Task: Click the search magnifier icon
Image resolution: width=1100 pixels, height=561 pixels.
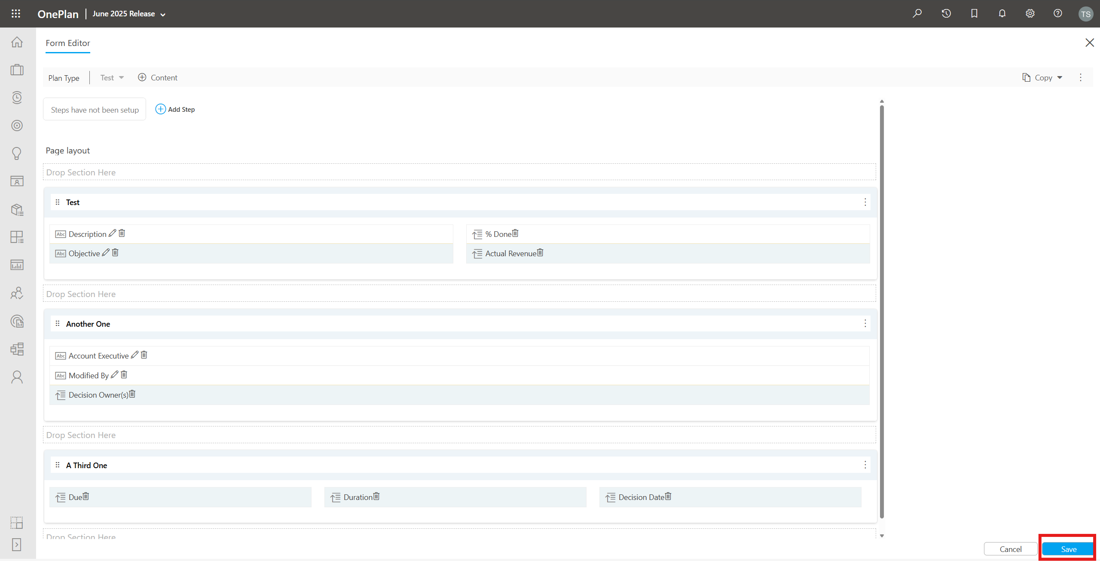Action: 917,13
